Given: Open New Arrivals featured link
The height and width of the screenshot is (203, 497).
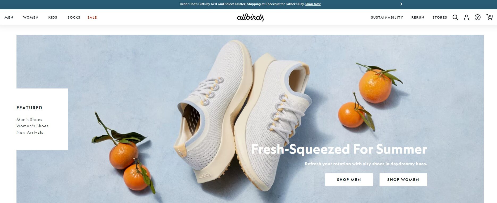Looking at the screenshot, I should point(30,132).
